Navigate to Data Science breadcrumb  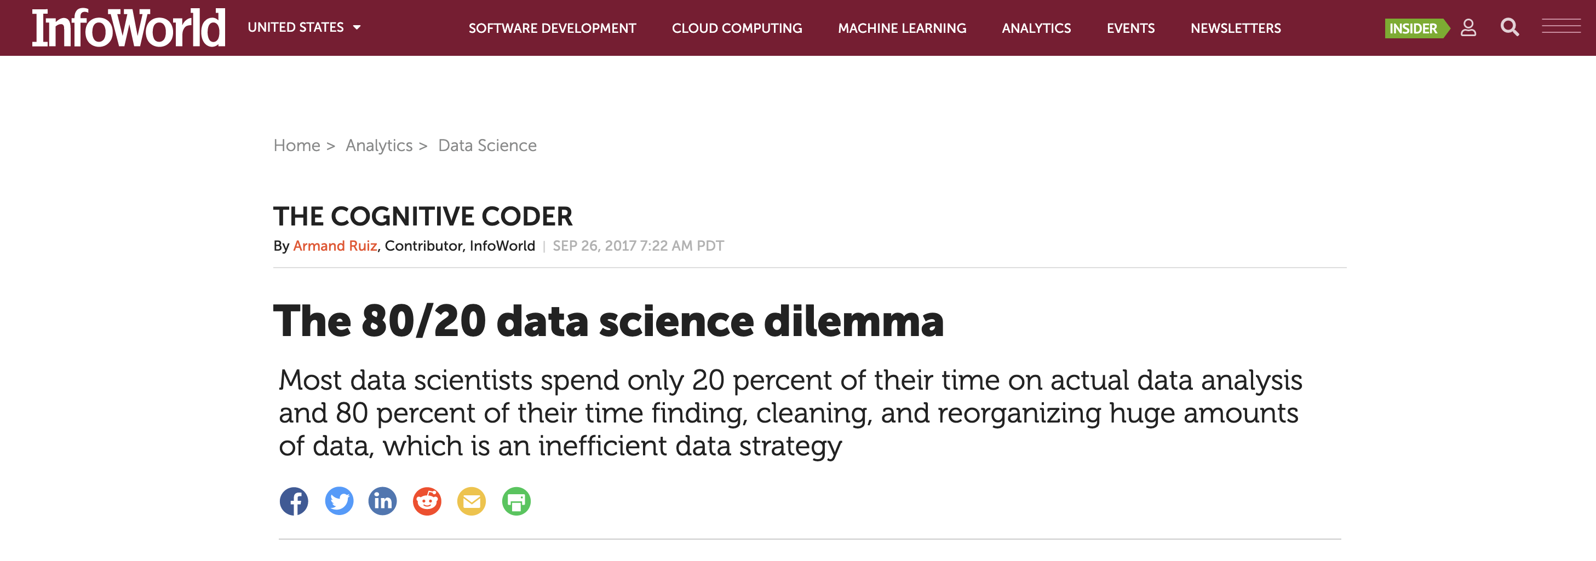[x=487, y=146]
